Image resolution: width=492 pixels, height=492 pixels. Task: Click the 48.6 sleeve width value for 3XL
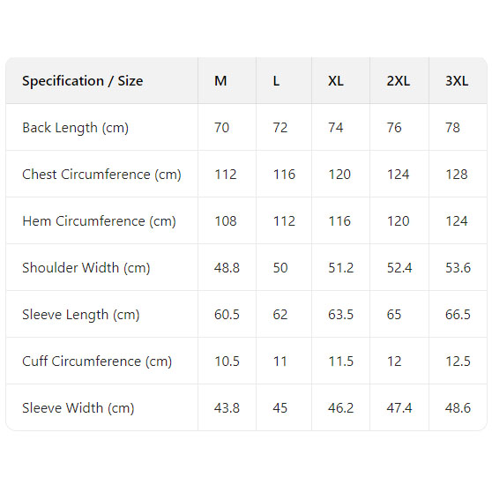pyautogui.click(x=458, y=408)
